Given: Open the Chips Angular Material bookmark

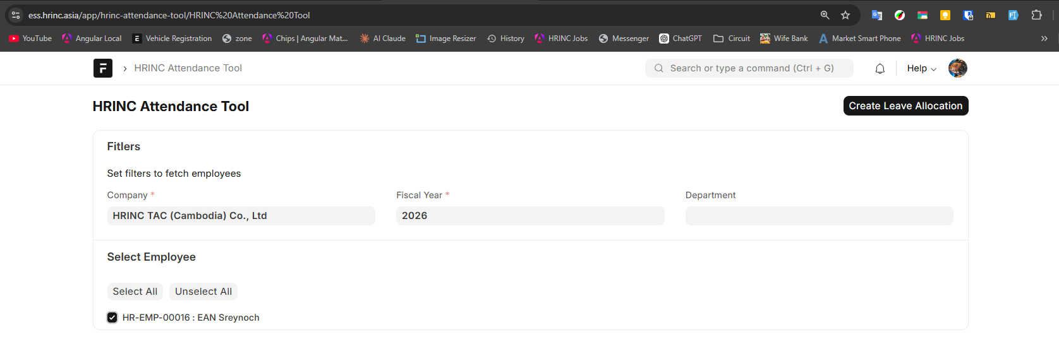Looking at the screenshot, I should coord(305,39).
